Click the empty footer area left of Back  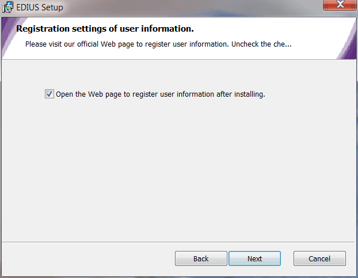pos(88,258)
